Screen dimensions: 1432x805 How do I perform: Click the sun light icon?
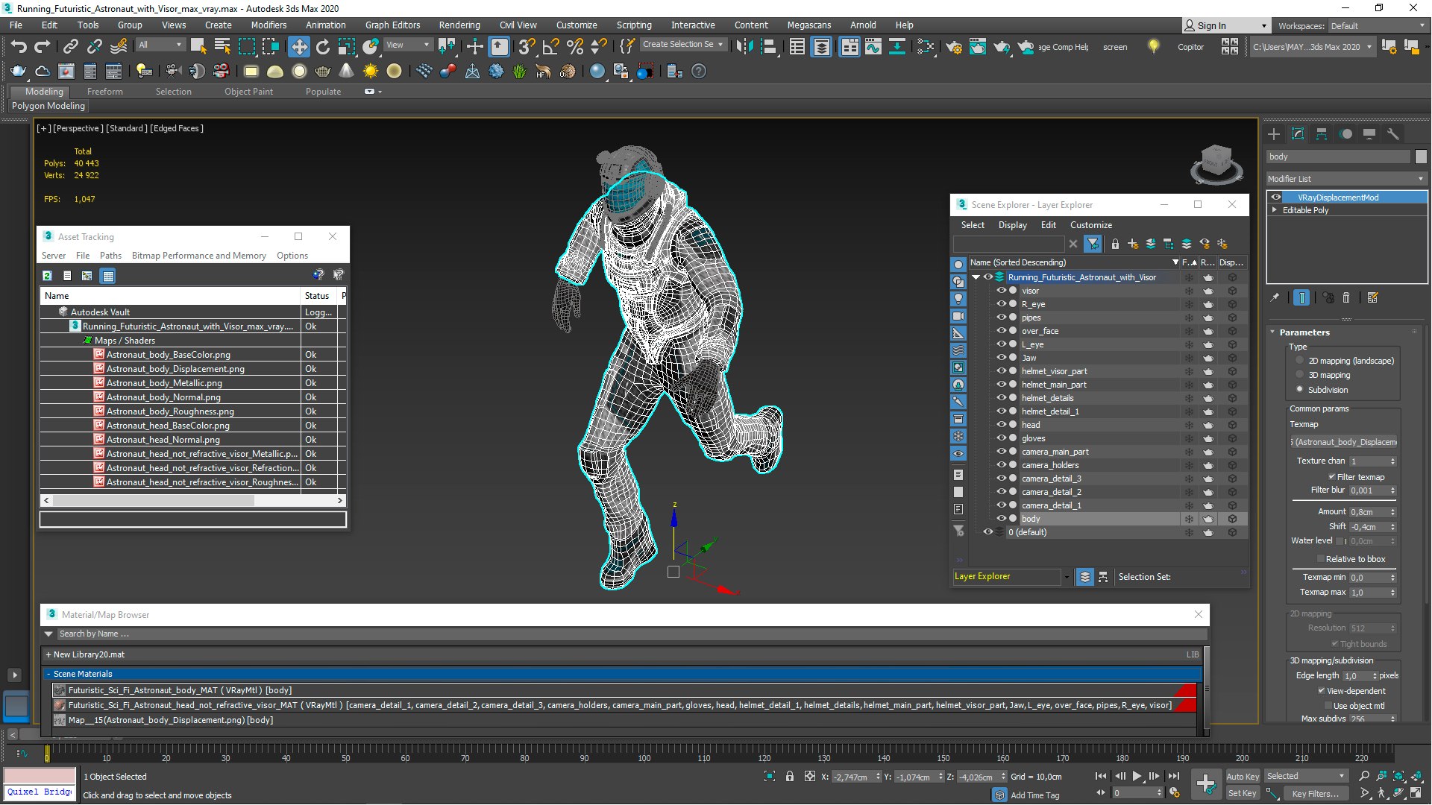tap(370, 72)
